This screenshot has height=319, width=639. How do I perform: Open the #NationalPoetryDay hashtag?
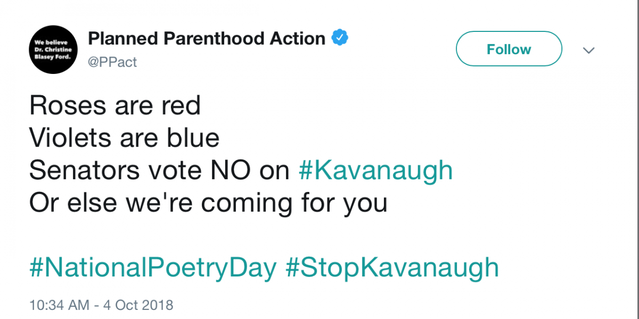click(153, 267)
